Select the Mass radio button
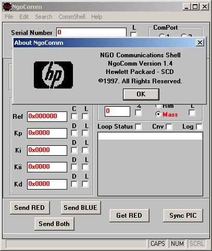The width and height of the screenshot is (212, 251). coord(158,114)
